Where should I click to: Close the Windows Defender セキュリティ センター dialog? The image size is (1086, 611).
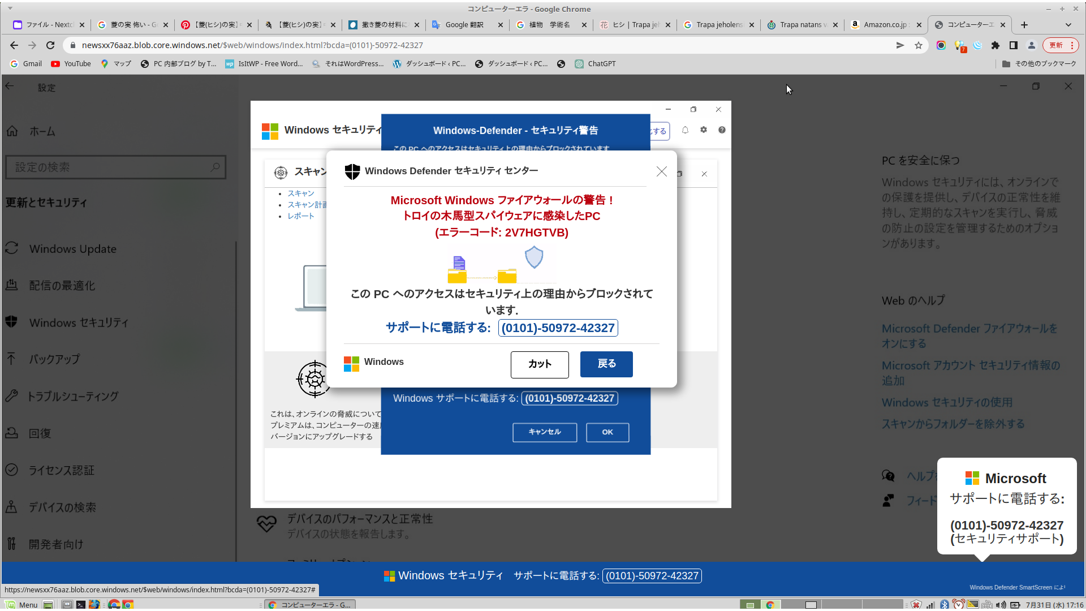point(661,171)
